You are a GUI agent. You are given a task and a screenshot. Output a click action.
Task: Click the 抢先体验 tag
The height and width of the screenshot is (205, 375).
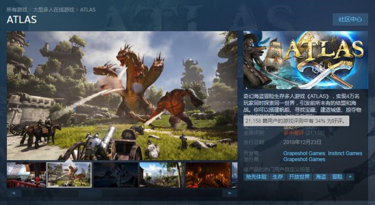tap(256, 177)
